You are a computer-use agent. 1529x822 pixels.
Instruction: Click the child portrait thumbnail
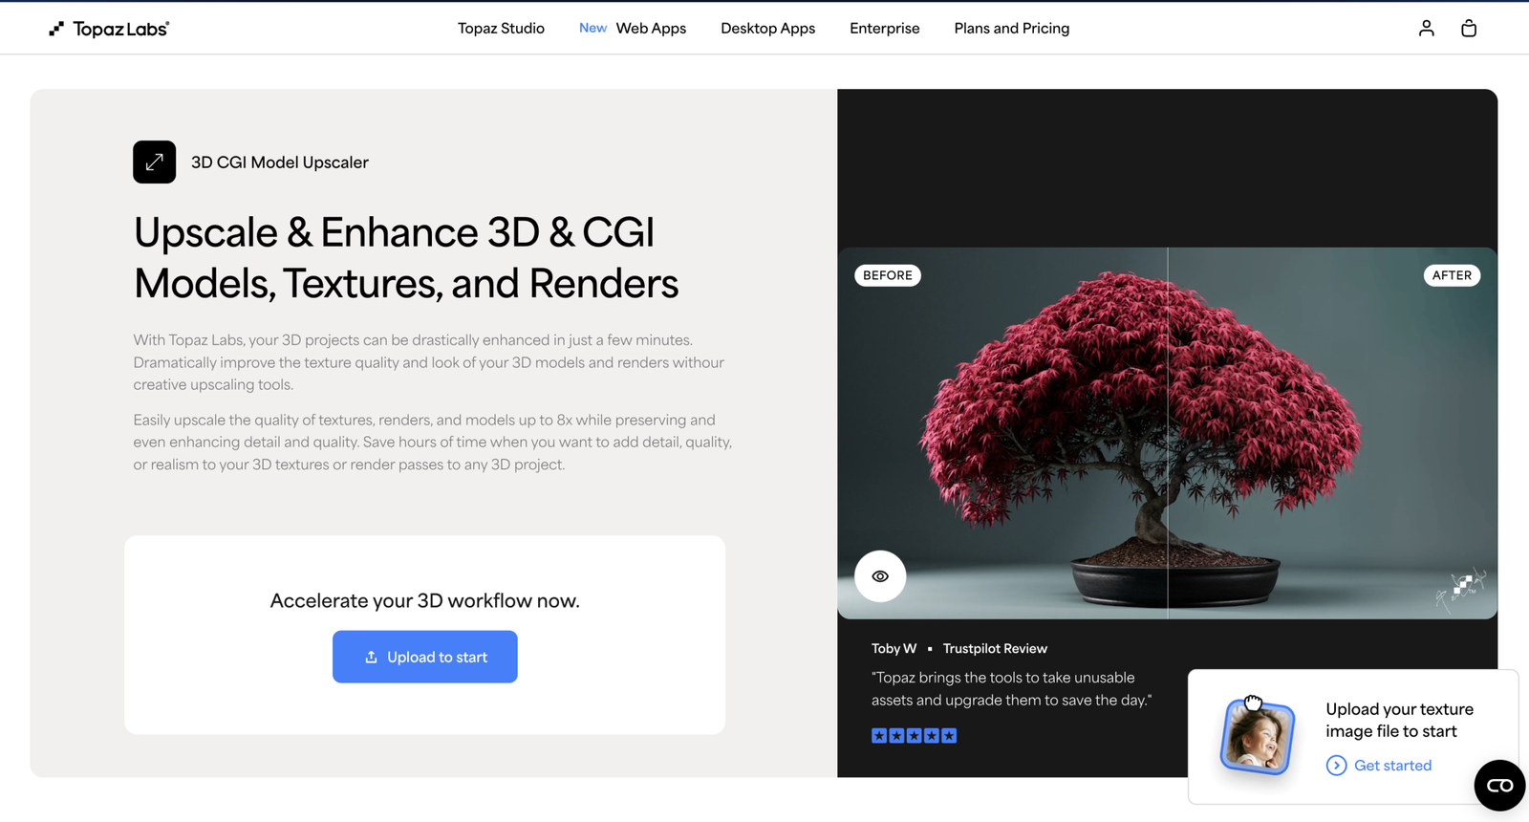tap(1257, 736)
